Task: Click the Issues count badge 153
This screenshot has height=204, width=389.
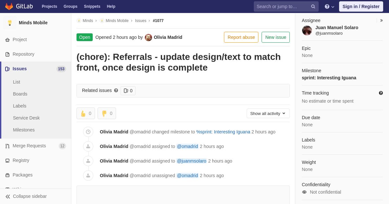Action: (x=61, y=69)
